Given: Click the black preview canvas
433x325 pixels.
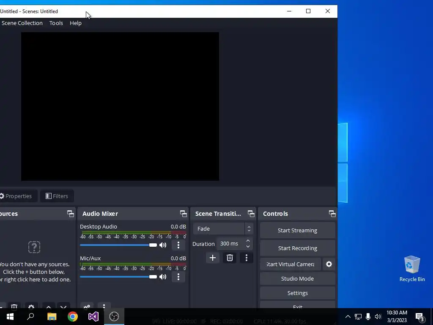Looking at the screenshot, I should (x=120, y=106).
